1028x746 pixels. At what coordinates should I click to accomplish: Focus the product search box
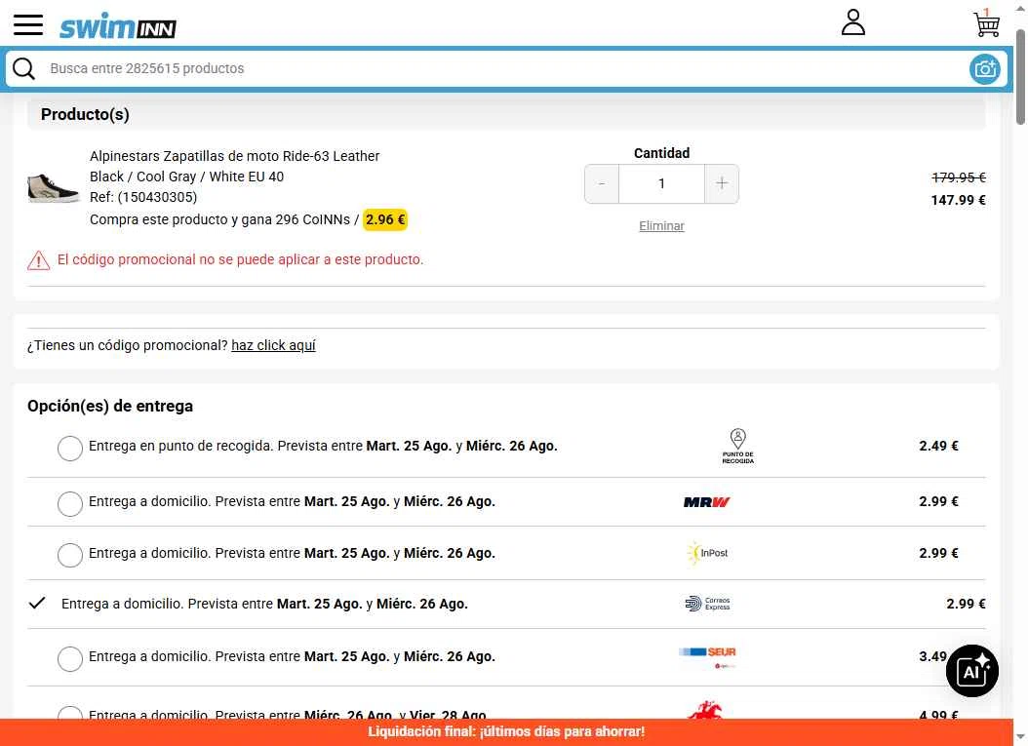[505, 69]
